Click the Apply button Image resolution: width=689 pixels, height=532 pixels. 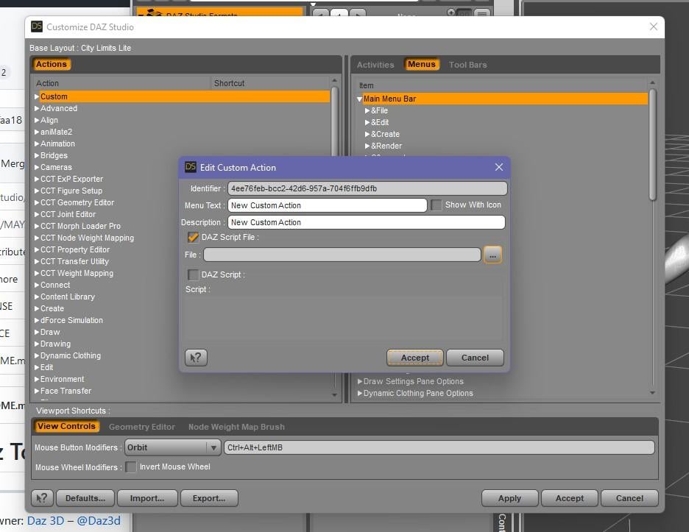click(509, 498)
